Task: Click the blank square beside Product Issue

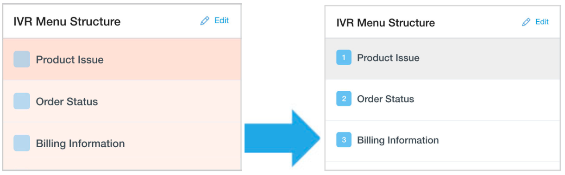Action: [x=22, y=59]
